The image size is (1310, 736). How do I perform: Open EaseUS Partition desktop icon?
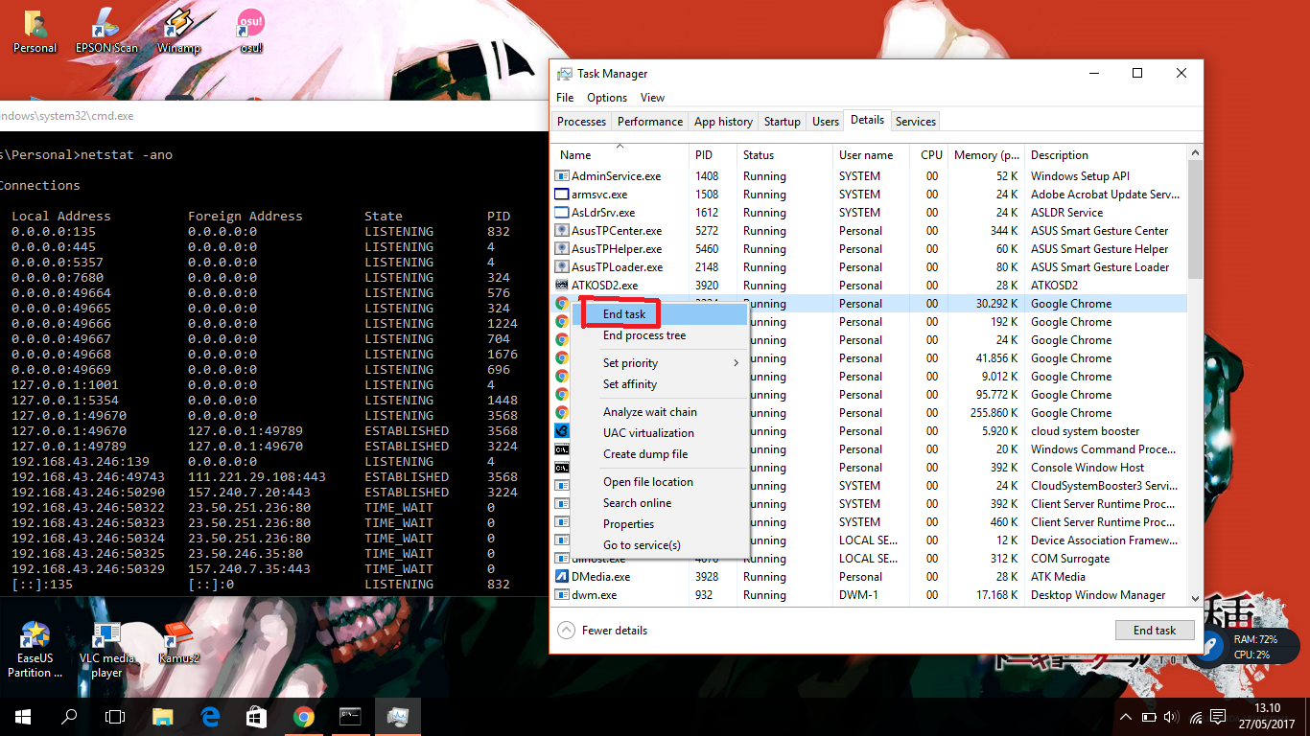pos(35,650)
